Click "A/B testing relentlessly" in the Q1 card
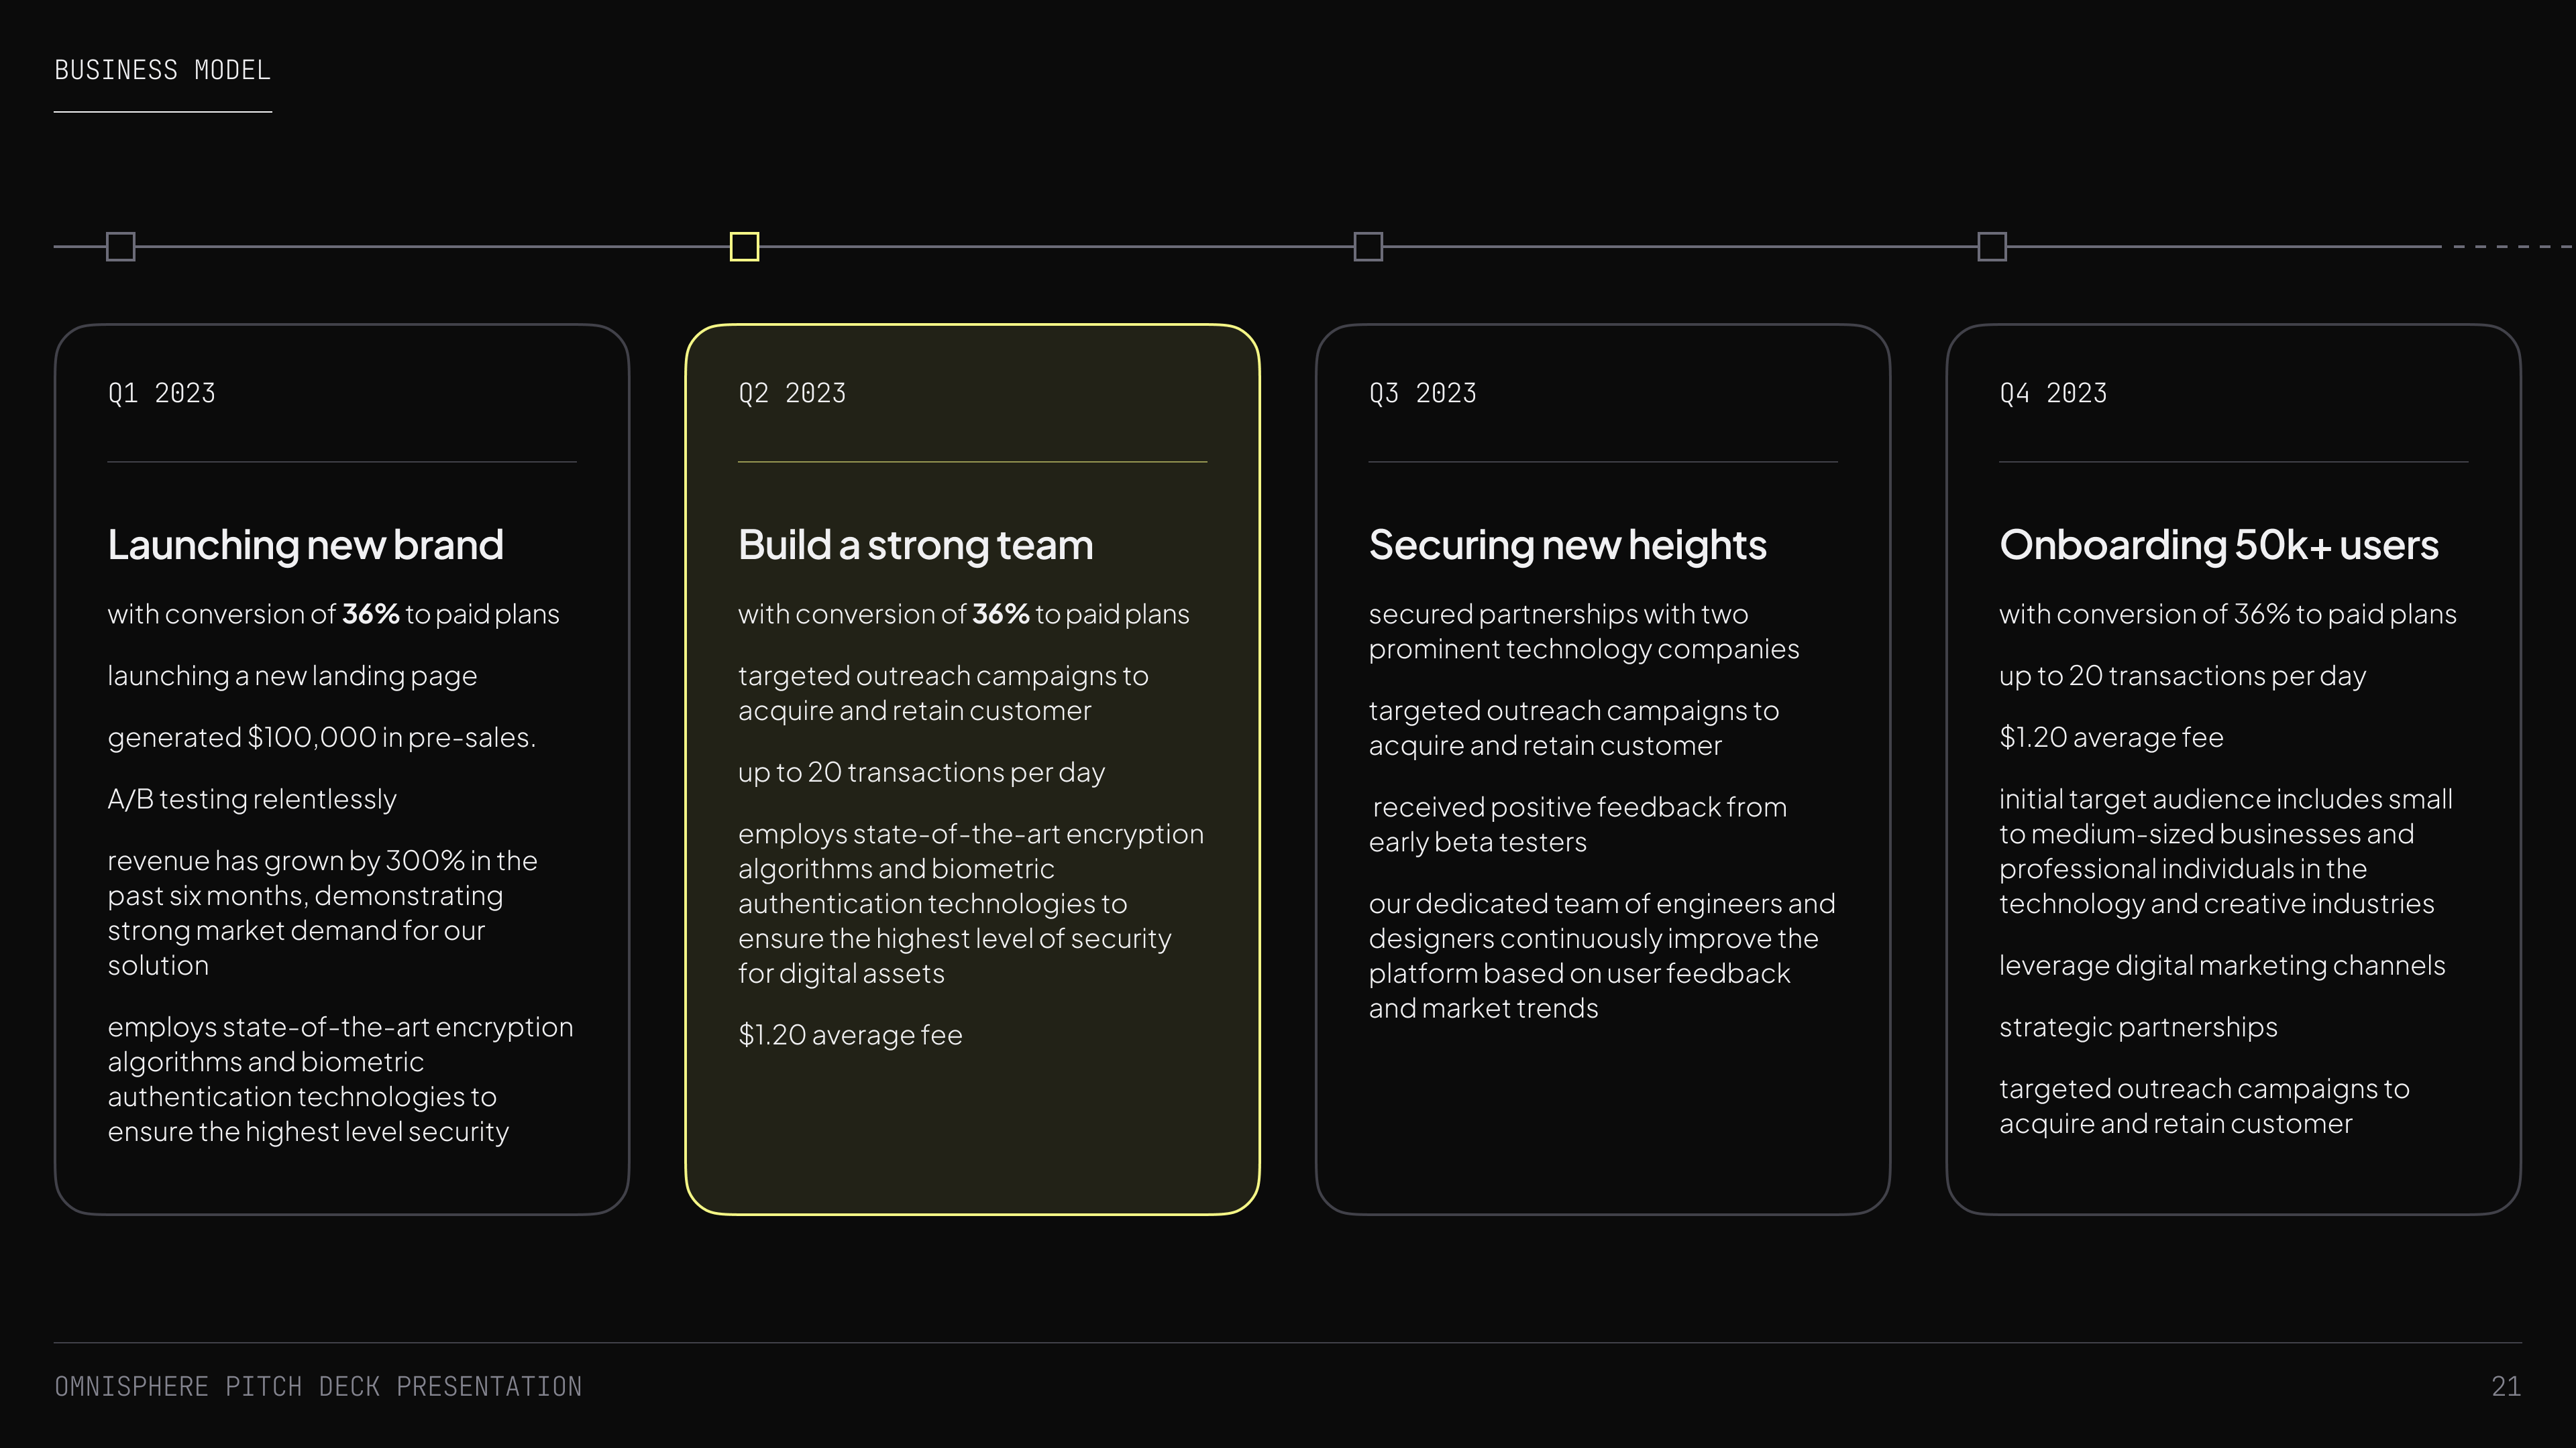The width and height of the screenshot is (2576, 1448). [252, 798]
